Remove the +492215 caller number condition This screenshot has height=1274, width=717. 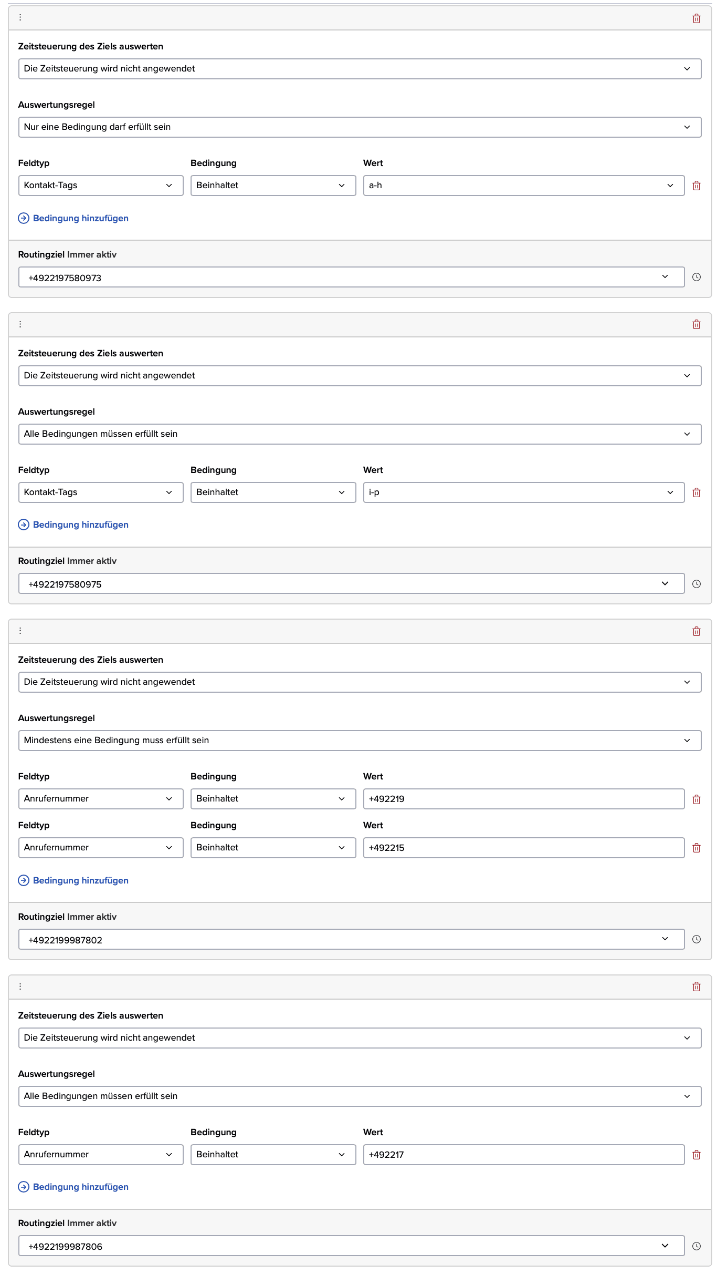(x=696, y=848)
